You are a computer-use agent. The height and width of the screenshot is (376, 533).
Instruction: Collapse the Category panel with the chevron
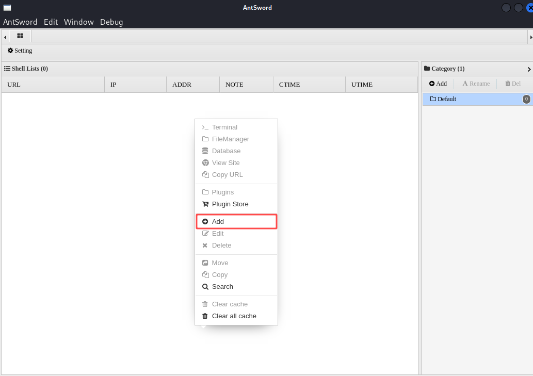[x=529, y=69]
